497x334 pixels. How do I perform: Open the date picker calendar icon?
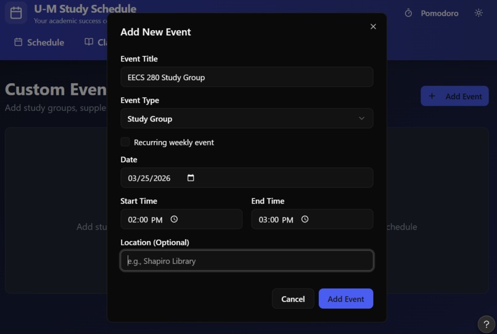191,177
